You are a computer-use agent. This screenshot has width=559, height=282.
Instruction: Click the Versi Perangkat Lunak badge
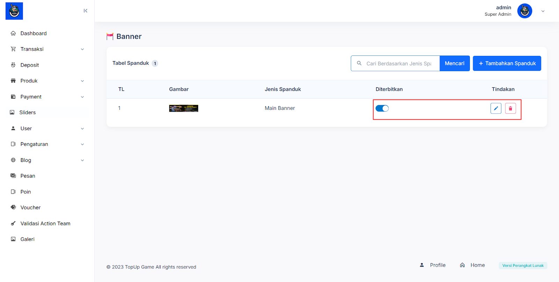[x=523, y=266]
